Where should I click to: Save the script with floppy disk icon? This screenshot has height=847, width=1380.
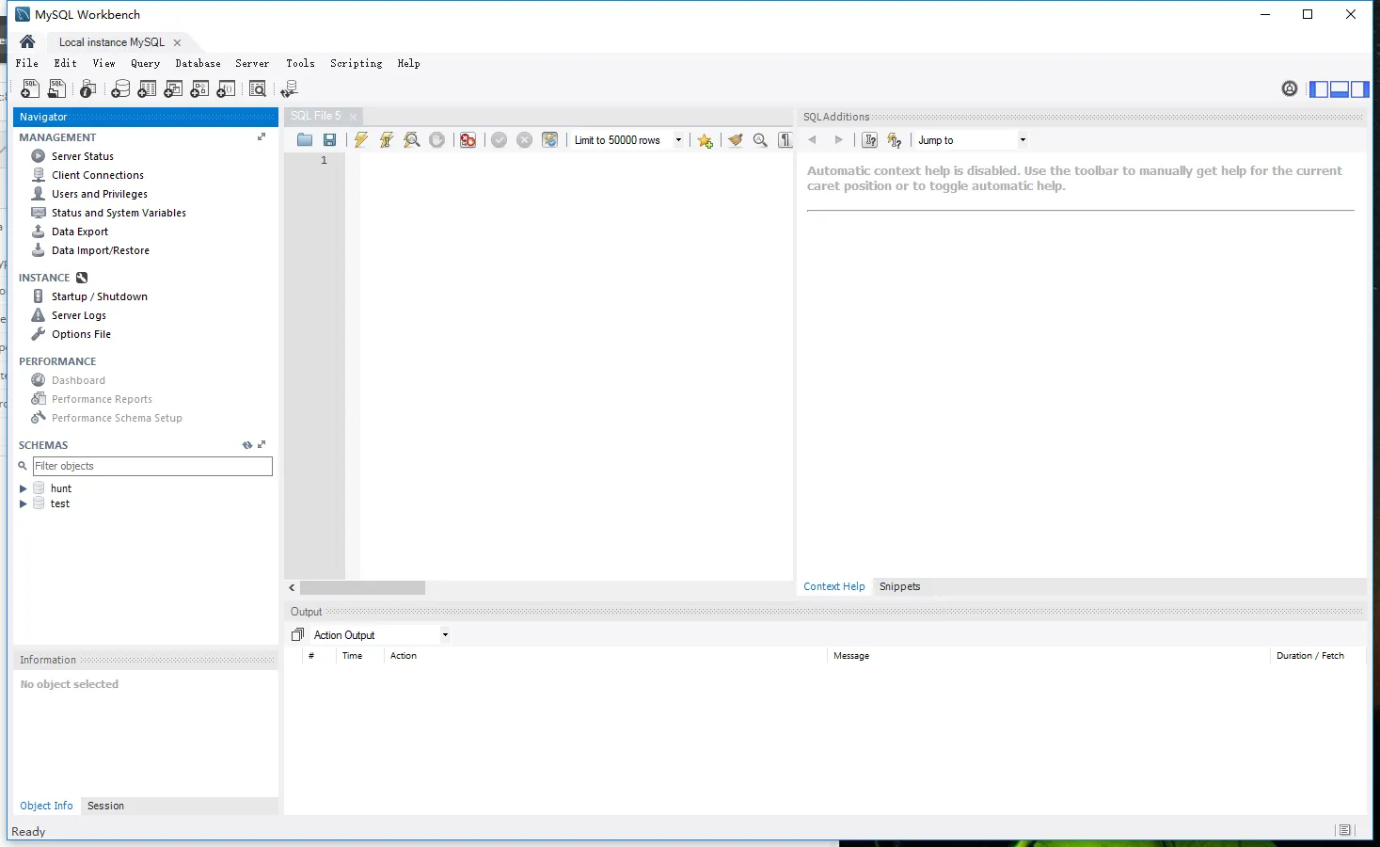(330, 140)
